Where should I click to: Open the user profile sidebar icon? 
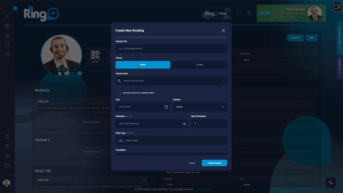pyautogui.click(x=7, y=16)
